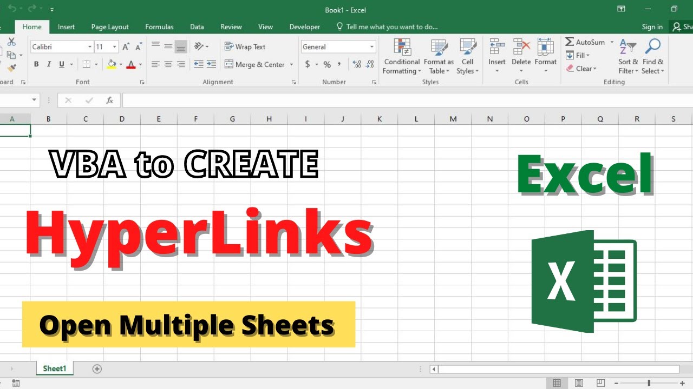
Task: Adjust the zoom slider handle
Action: click(x=649, y=383)
